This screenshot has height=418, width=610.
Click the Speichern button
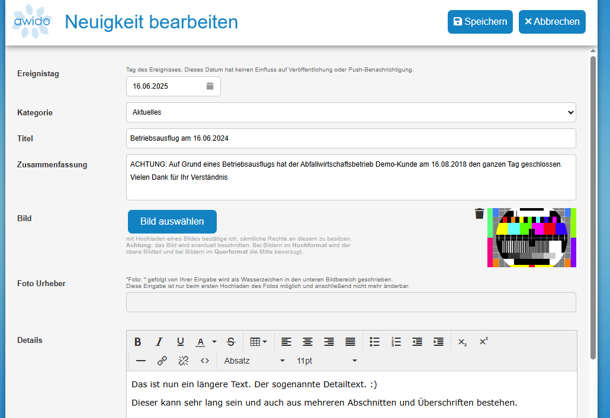click(480, 22)
